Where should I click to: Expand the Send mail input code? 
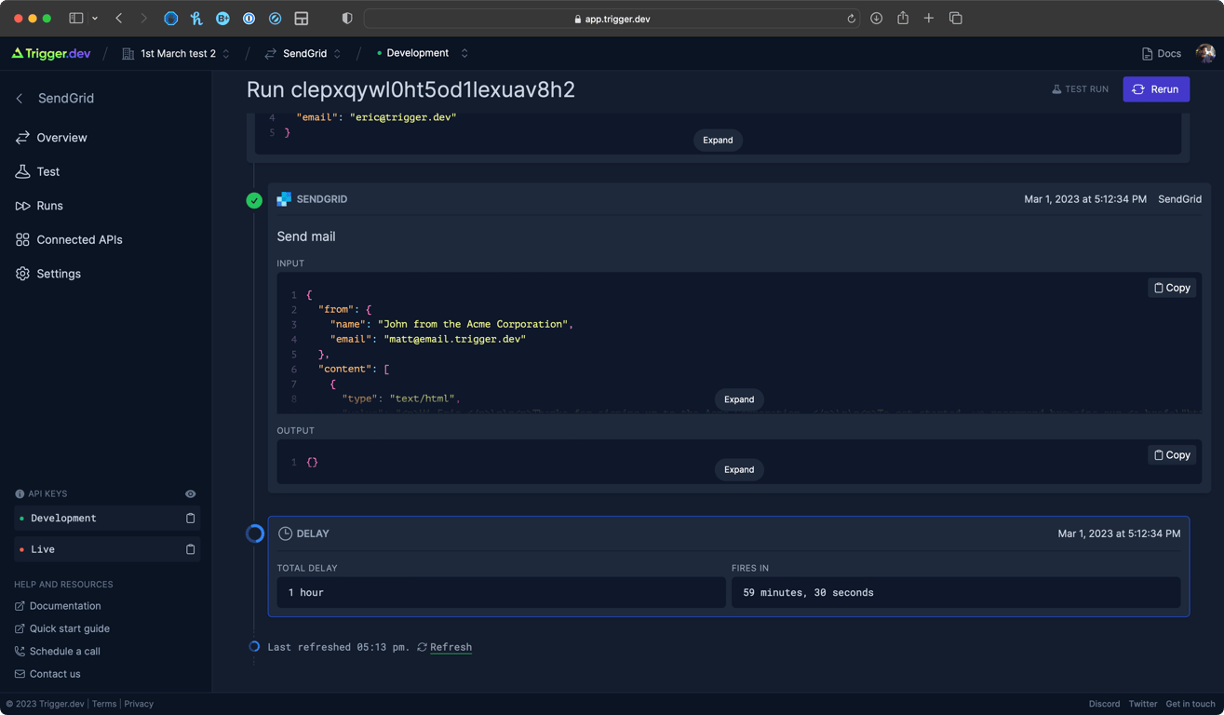coord(739,399)
